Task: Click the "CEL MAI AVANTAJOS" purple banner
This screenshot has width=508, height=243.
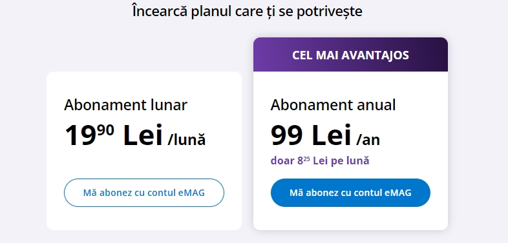Action: click(x=350, y=54)
